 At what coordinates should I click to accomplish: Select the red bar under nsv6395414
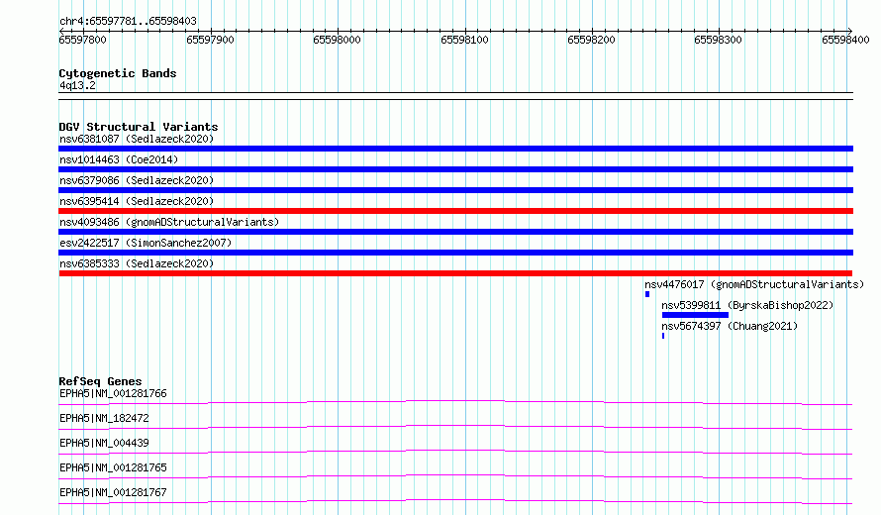(455, 211)
